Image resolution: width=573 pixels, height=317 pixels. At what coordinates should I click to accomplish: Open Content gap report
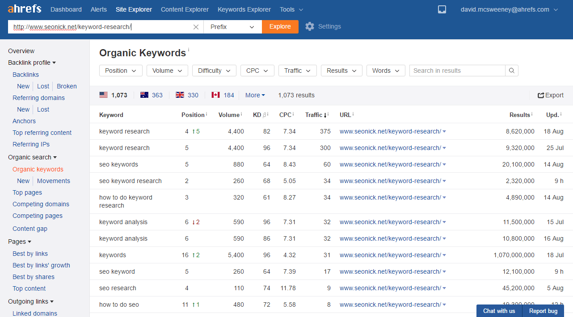pos(30,229)
